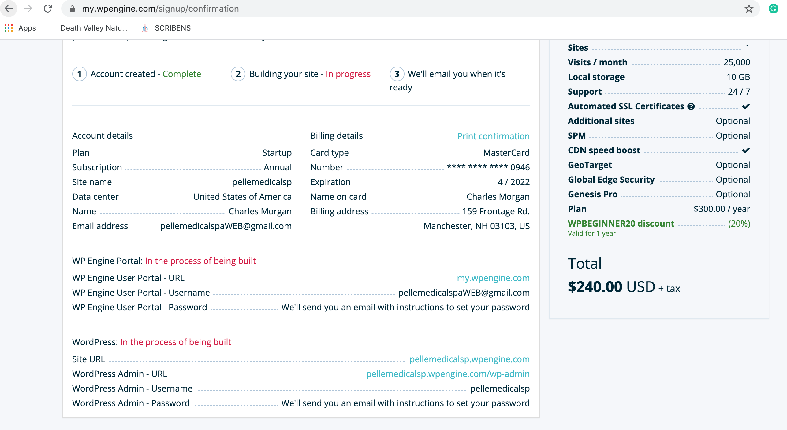Open the SCRIBENS bookmark
787x430 pixels.
coord(166,28)
